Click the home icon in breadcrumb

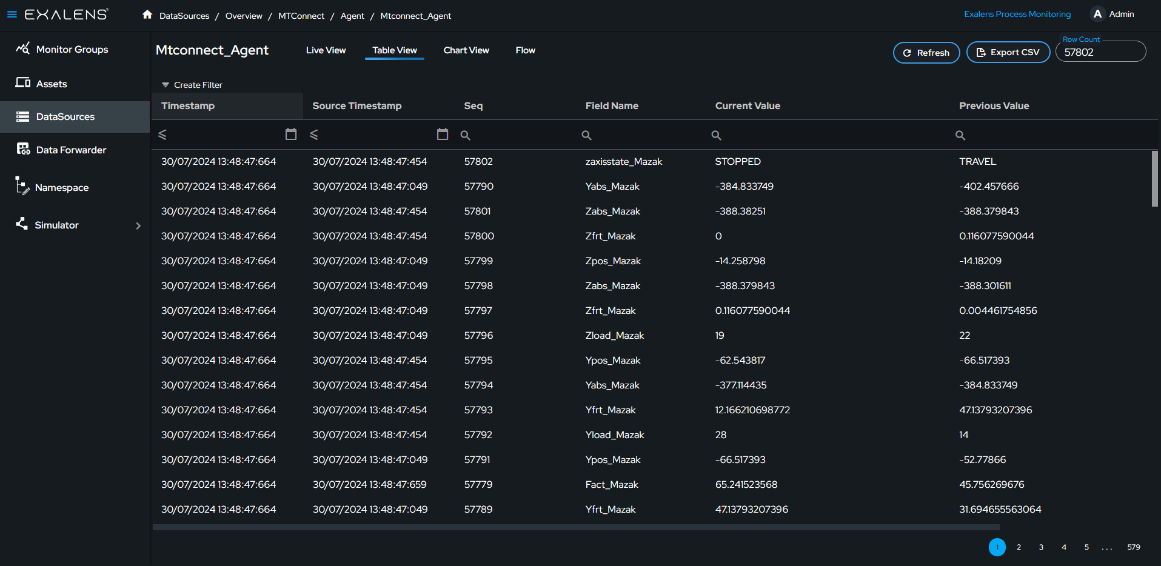click(147, 15)
